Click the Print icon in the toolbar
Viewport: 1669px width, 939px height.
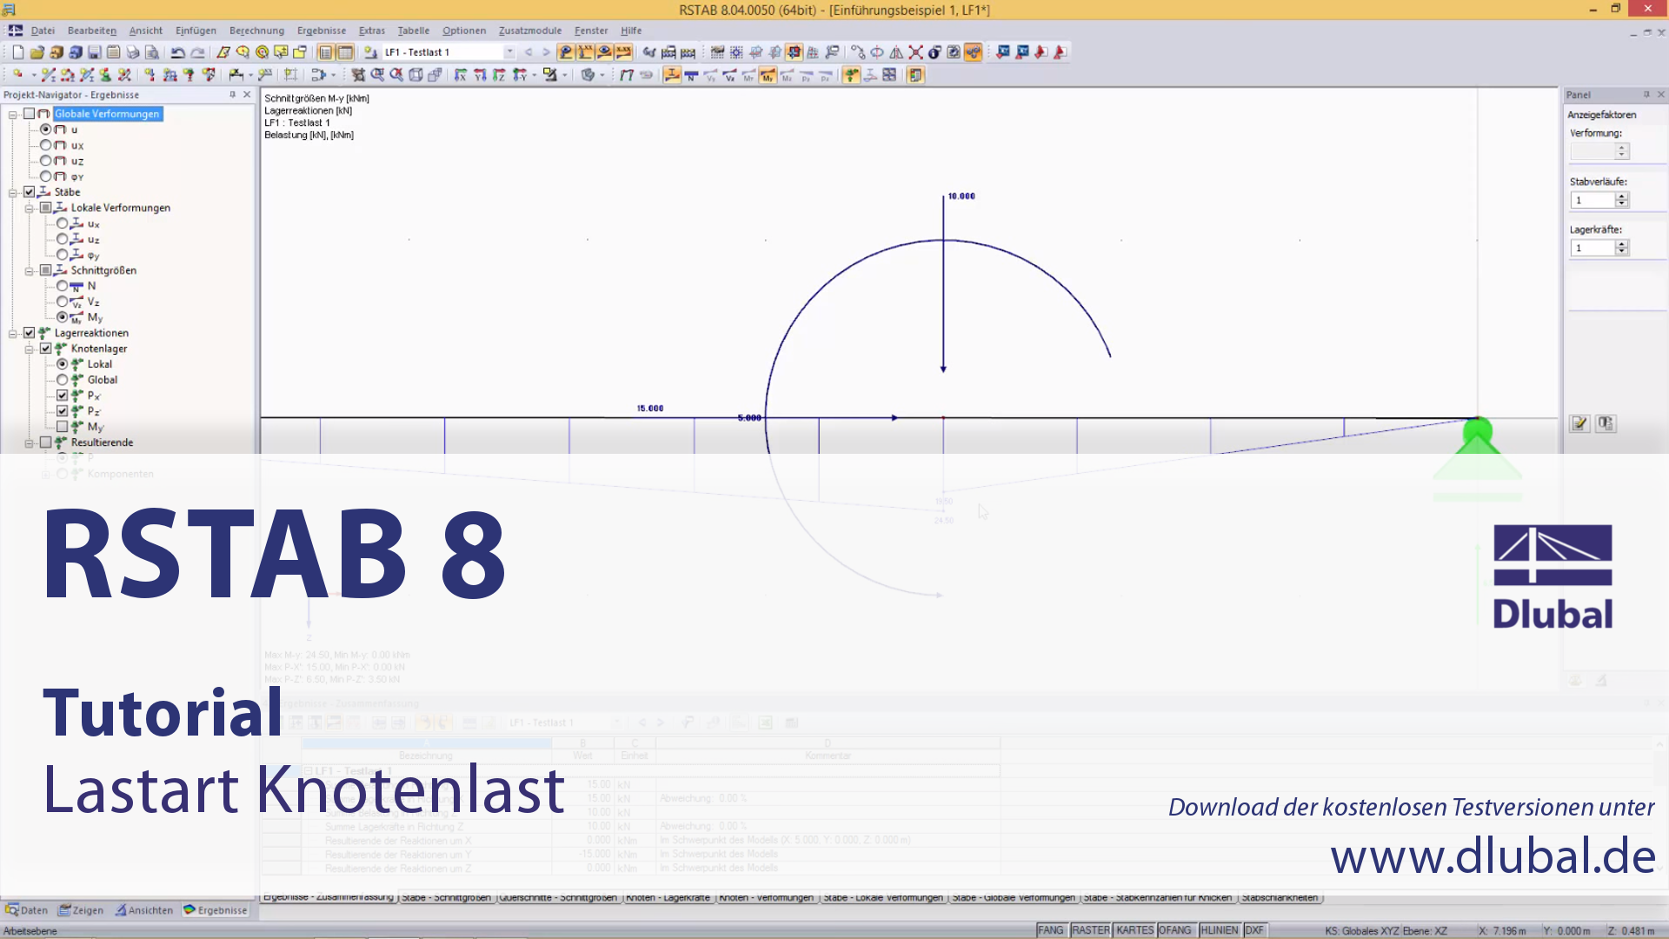click(x=132, y=52)
